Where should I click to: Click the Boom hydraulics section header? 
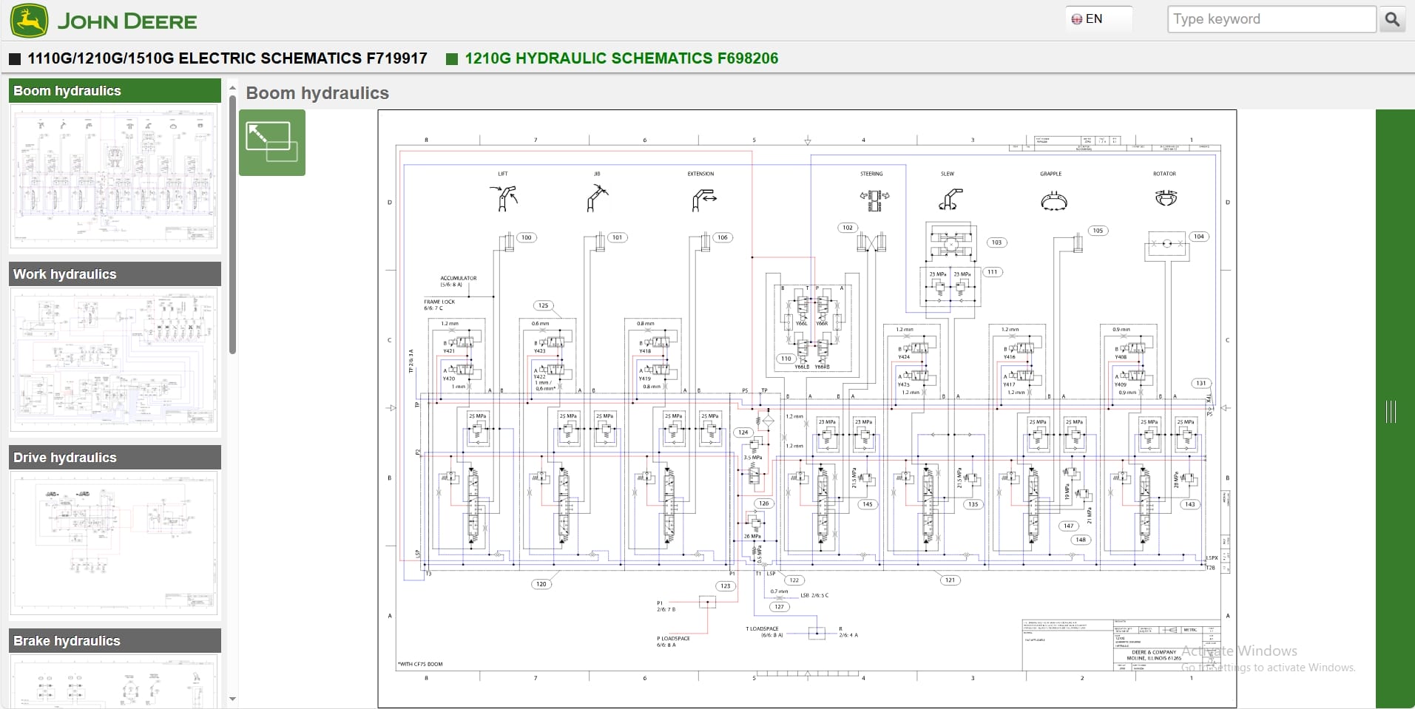tap(114, 90)
